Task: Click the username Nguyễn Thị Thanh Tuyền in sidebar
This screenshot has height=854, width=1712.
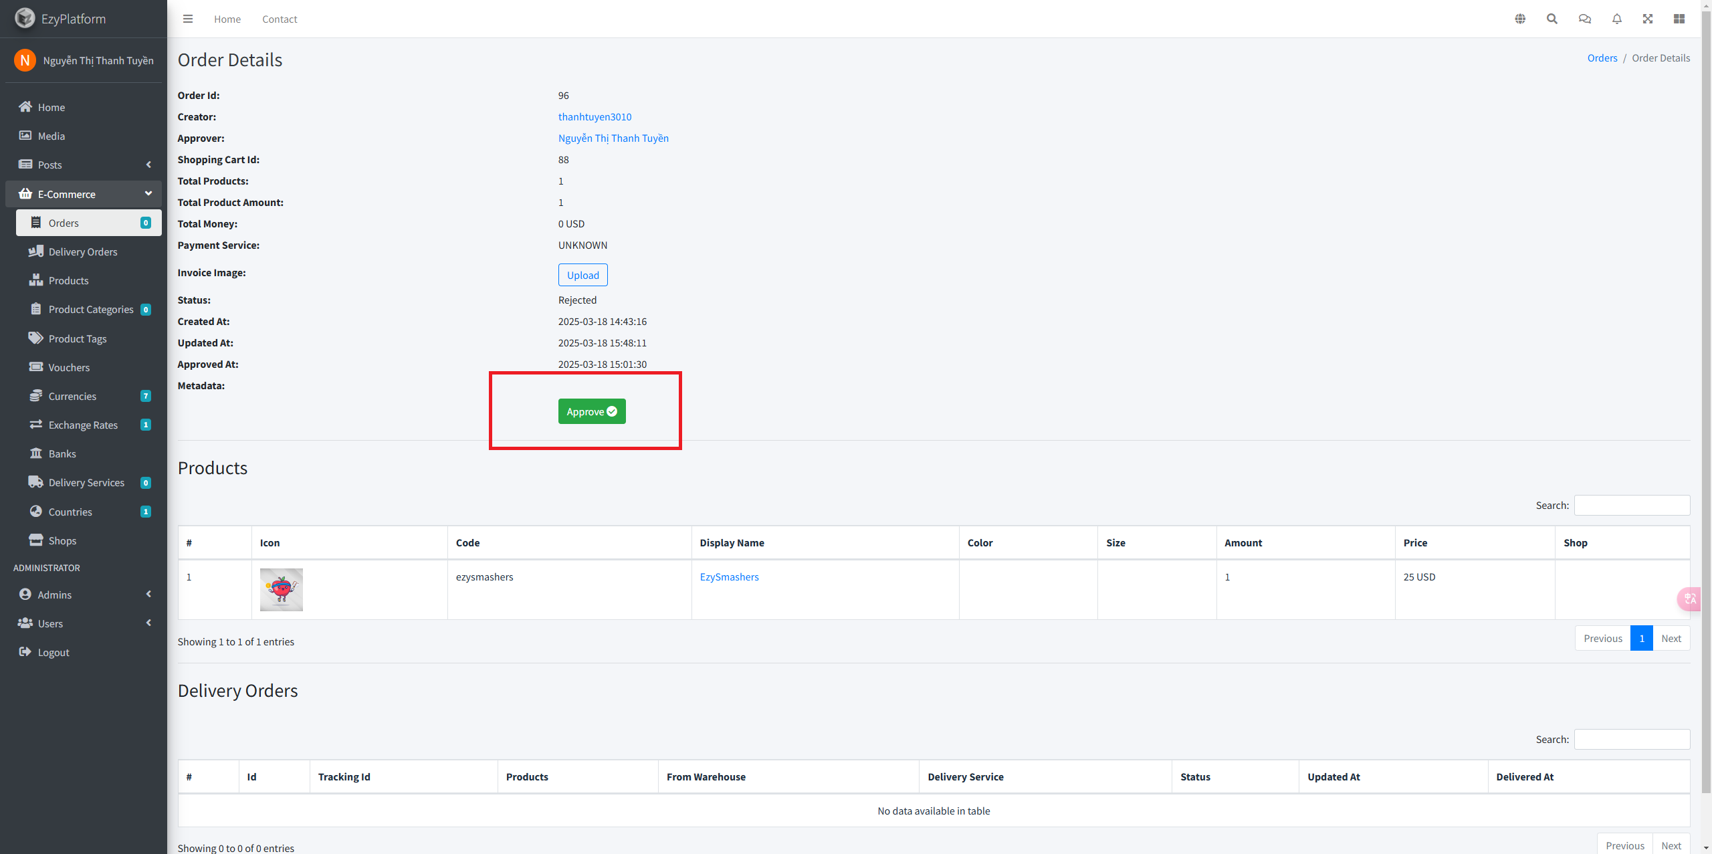Action: pyautogui.click(x=98, y=61)
